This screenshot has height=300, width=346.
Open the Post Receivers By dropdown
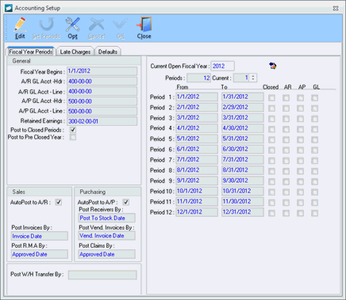point(107,218)
